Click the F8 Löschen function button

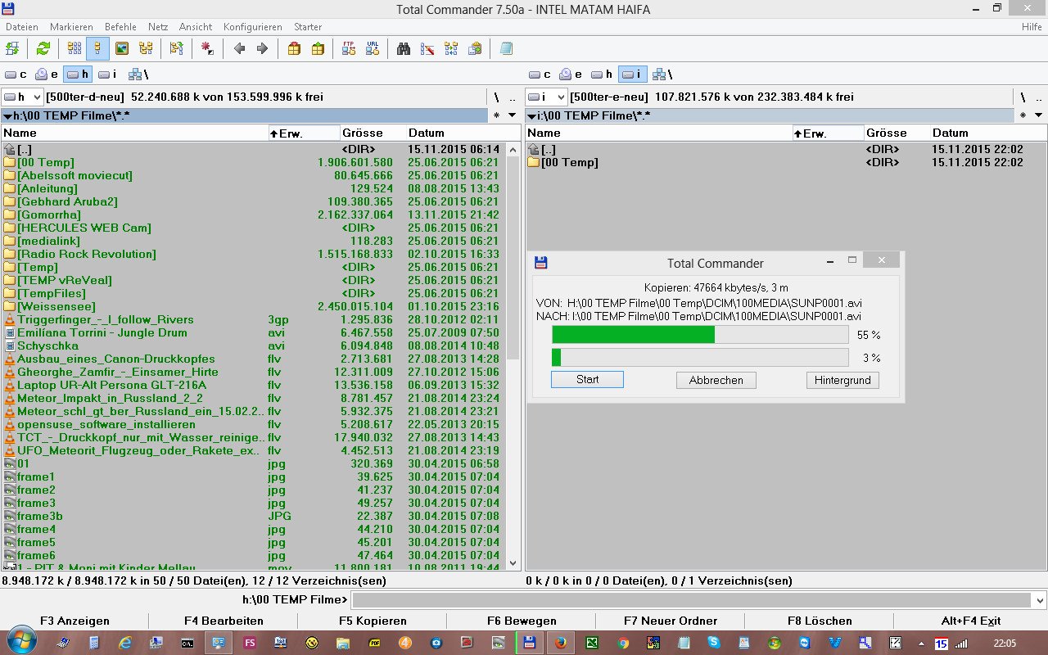click(820, 621)
